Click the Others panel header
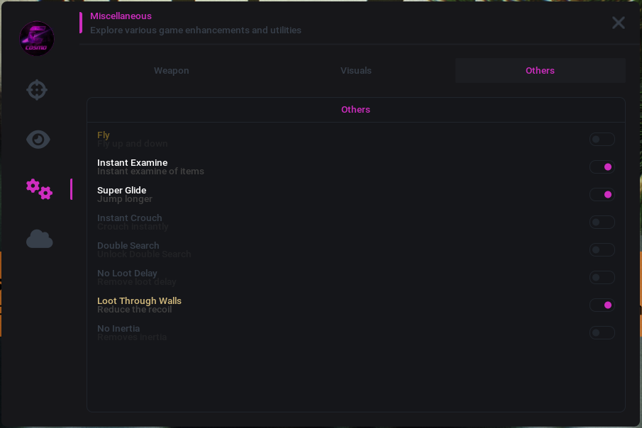 point(356,110)
